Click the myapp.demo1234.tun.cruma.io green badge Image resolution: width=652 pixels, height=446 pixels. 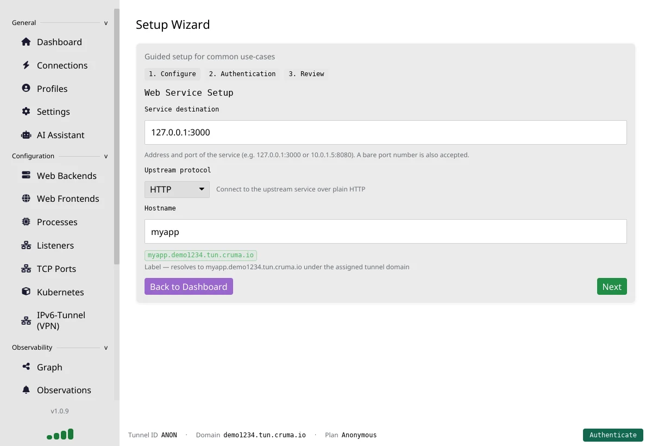point(200,255)
